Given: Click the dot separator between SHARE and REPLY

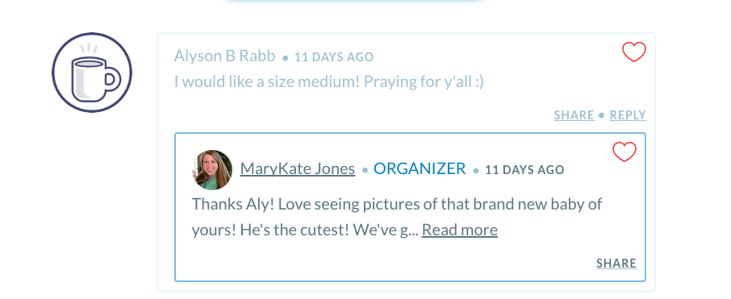Looking at the screenshot, I should coord(601,115).
